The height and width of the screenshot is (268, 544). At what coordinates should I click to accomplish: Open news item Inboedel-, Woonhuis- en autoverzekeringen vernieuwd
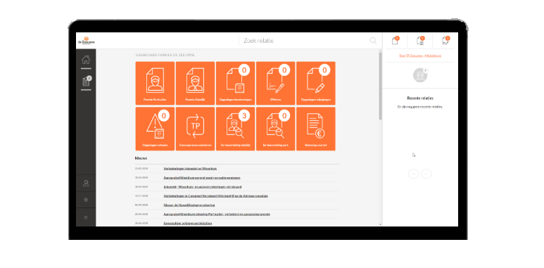click(203, 186)
